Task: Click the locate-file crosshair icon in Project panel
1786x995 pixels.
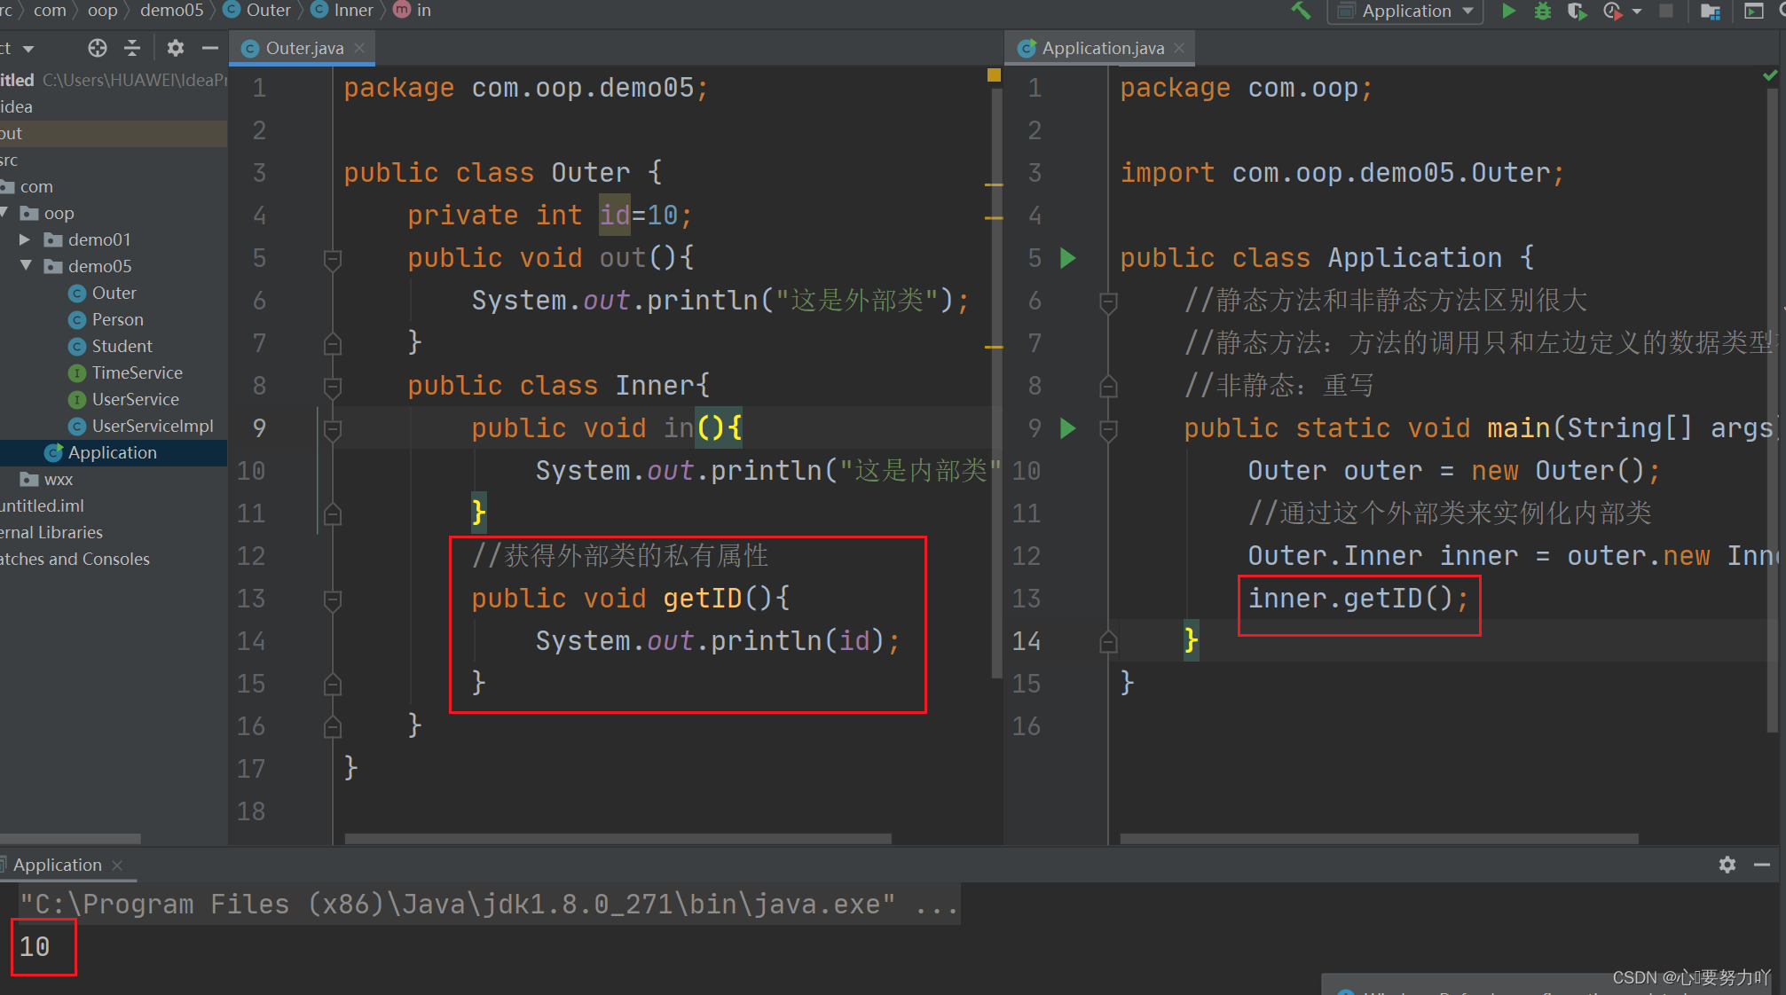Action: 98,48
